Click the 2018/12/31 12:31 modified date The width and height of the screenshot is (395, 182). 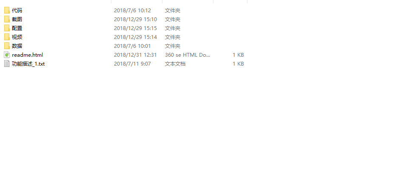point(135,55)
